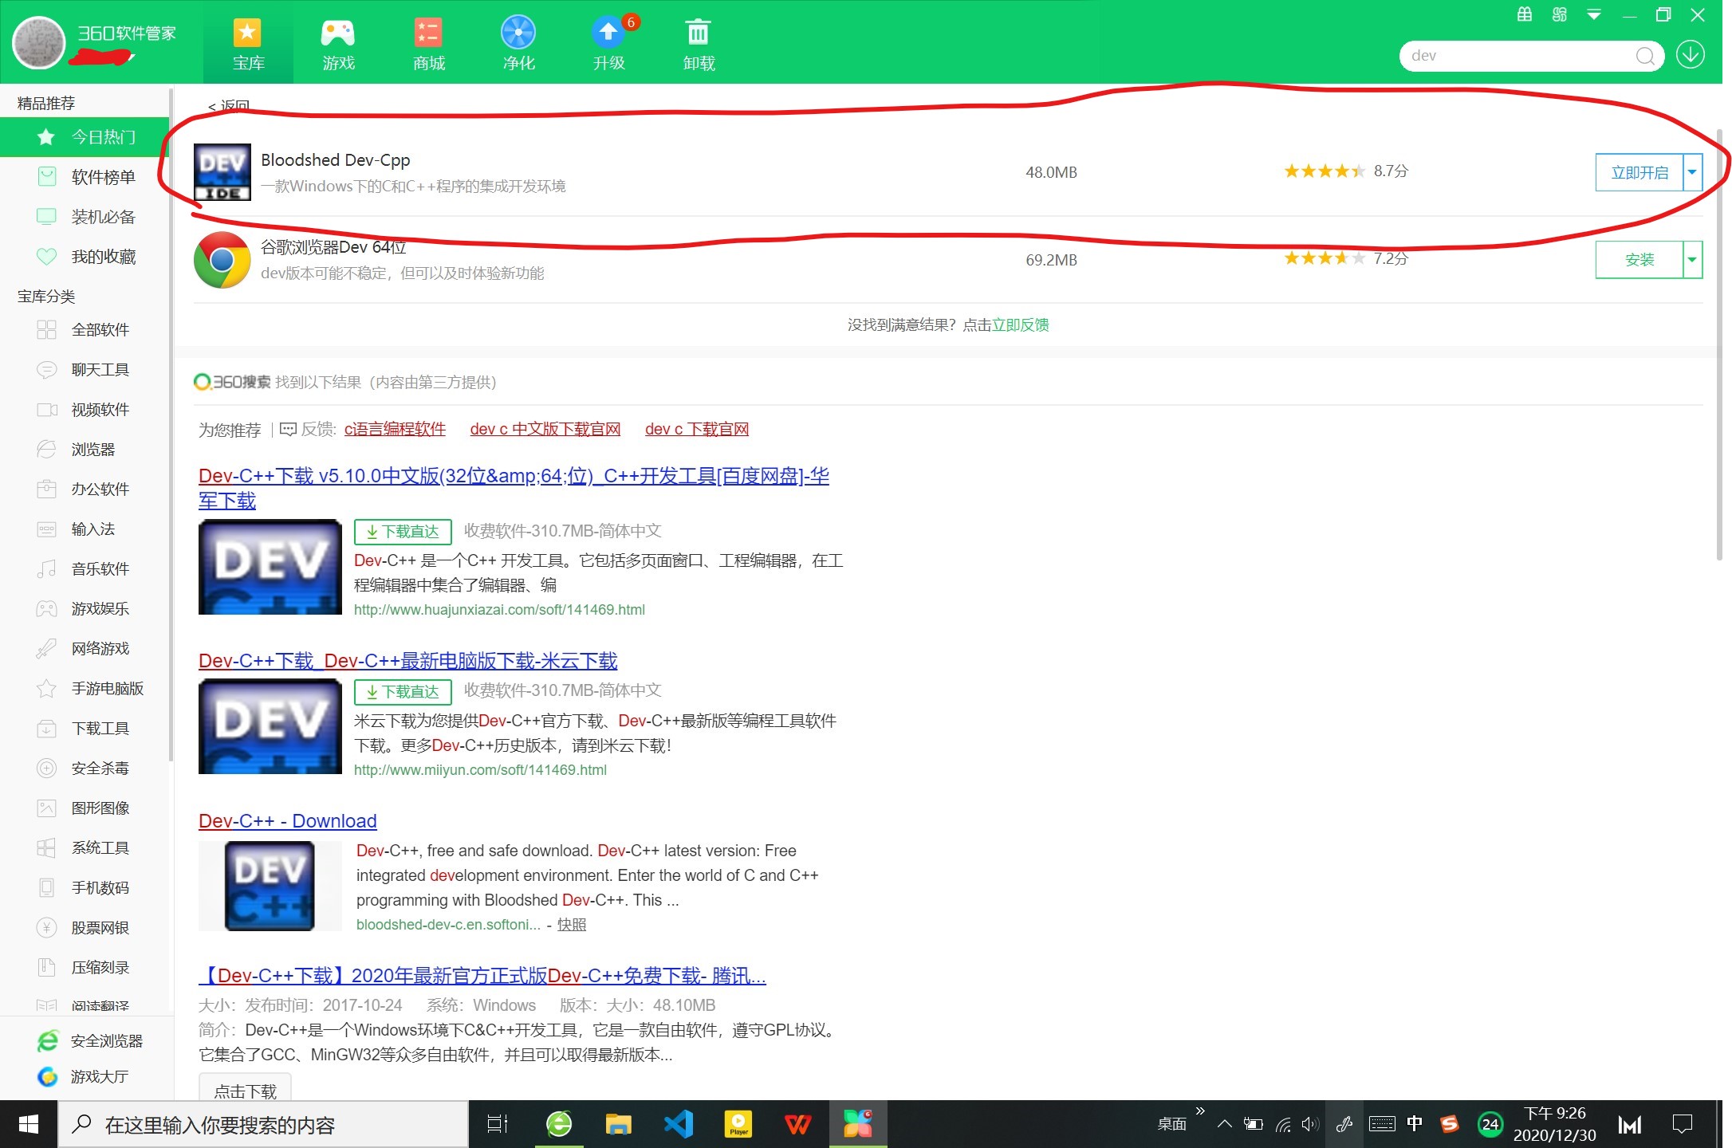This screenshot has width=1732, height=1148.
Task: Select the 游戏娱乐 category
Action: (x=85, y=609)
